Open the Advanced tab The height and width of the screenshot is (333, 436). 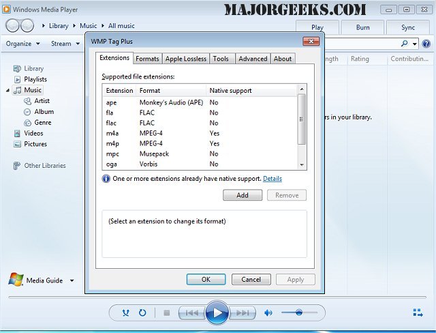click(x=253, y=59)
